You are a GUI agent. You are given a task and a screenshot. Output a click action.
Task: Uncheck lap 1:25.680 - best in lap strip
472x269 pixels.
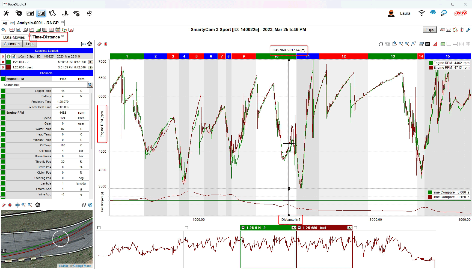tap(299, 228)
